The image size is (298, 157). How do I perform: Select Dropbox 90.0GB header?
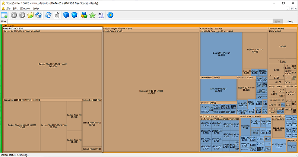pyautogui.click(x=282, y=28)
